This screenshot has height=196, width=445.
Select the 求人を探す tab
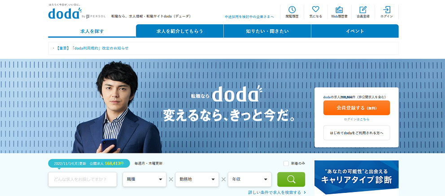click(x=92, y=31)
